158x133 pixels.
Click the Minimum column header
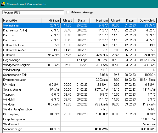pos(52,21)
